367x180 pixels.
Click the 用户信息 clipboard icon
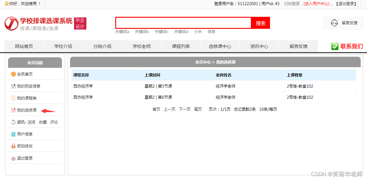[x=13, y=134]
